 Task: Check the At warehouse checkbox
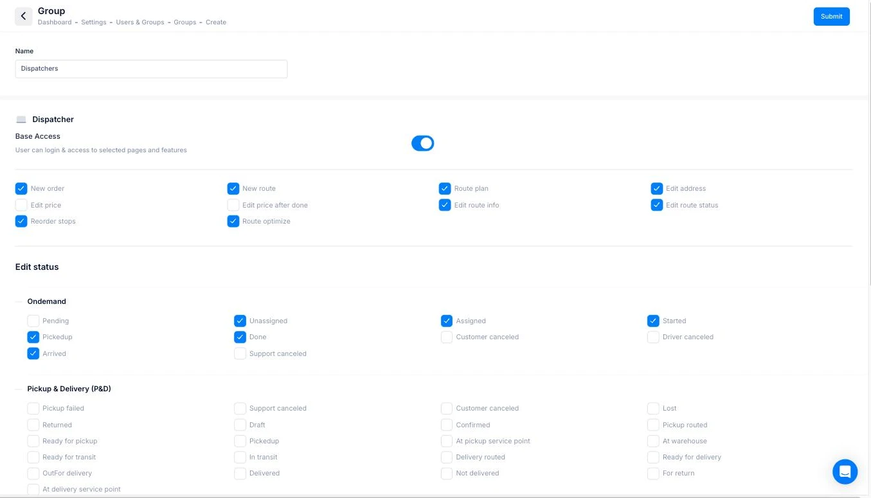pyautogui.click(x=653, y=441)
